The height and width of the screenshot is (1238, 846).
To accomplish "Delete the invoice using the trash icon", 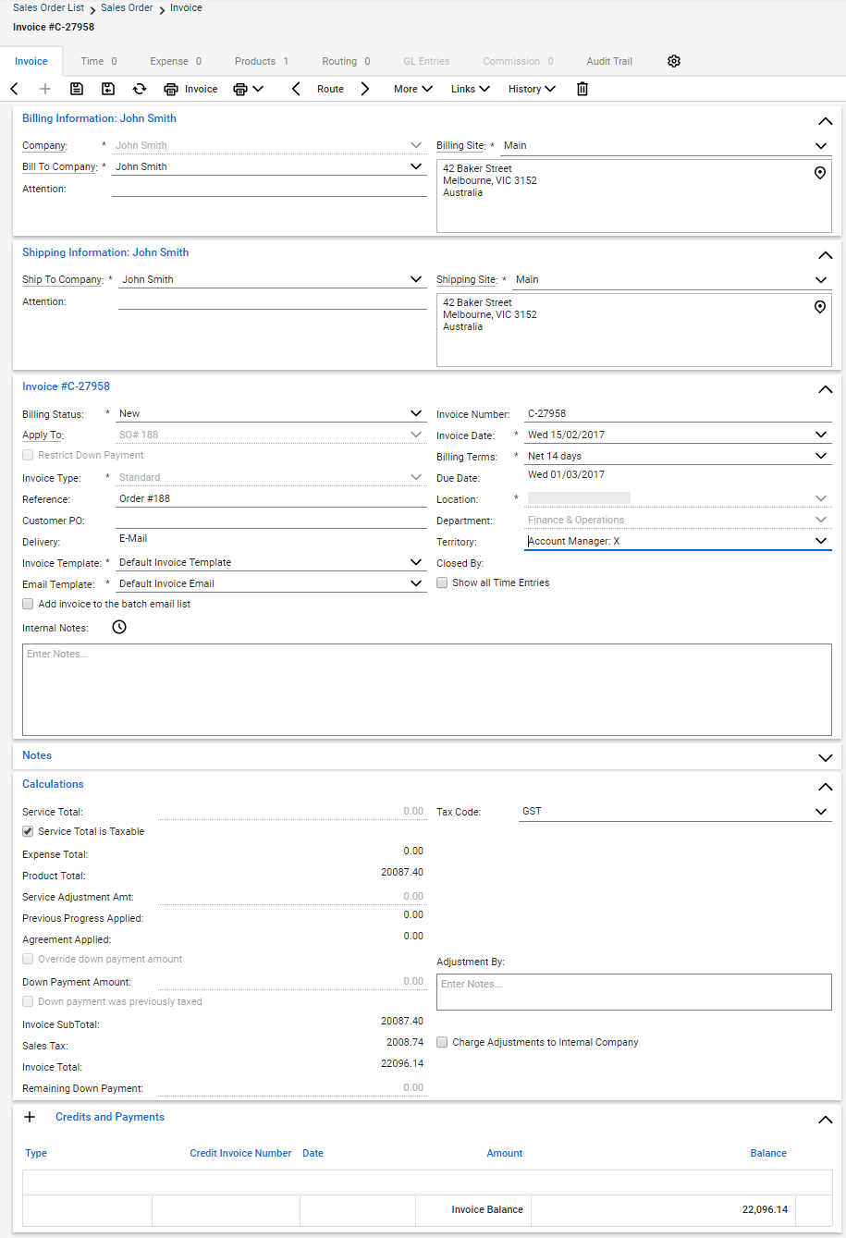I will [582, 89].
